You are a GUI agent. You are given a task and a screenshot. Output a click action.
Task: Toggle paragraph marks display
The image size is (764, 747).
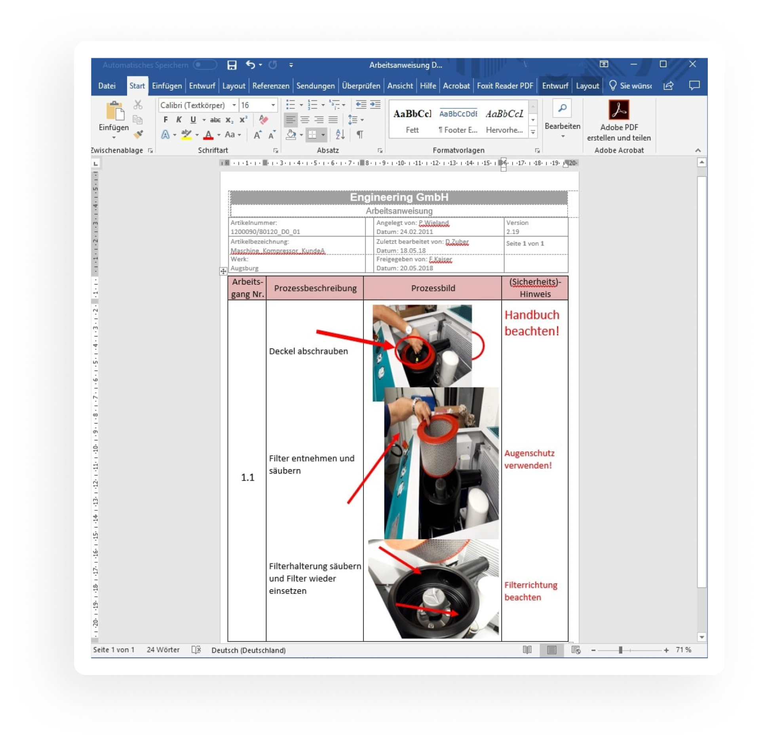360,135
